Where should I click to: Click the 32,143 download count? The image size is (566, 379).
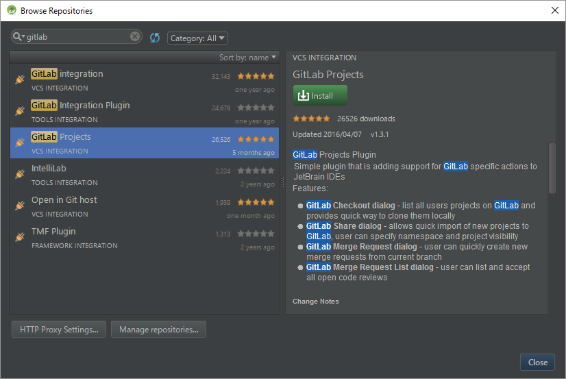(221, 77)
